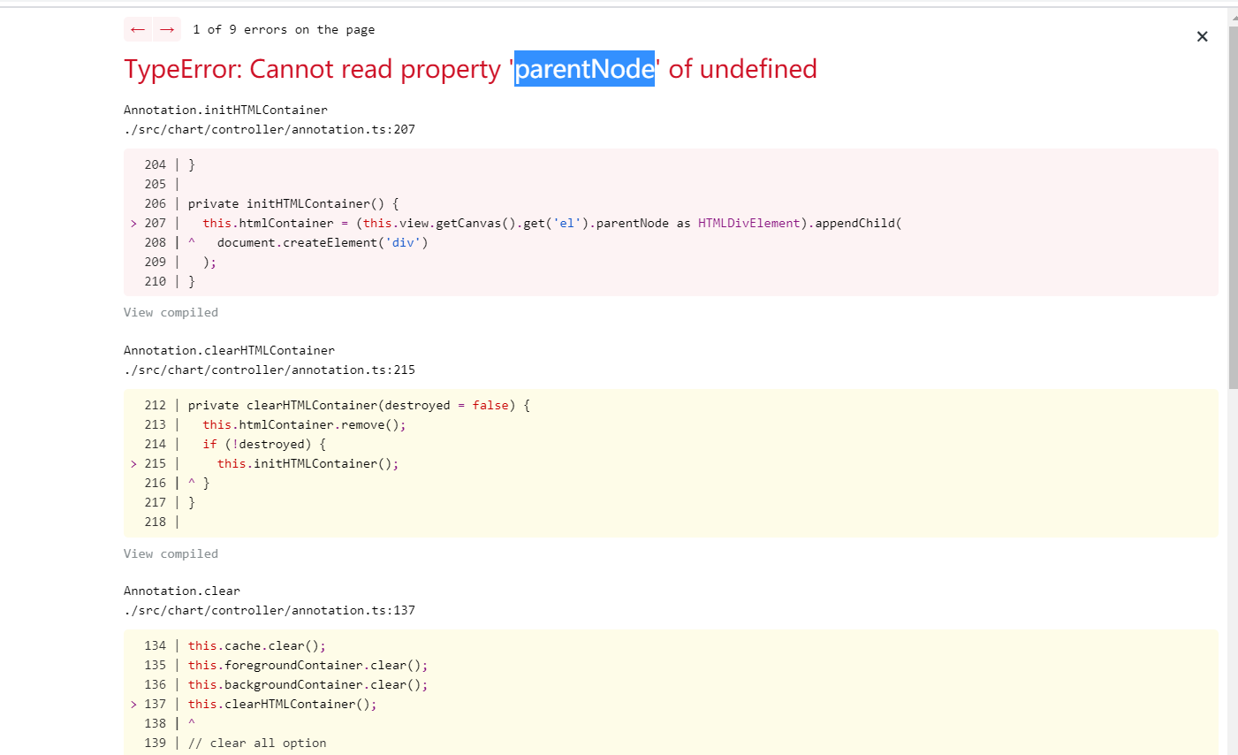The height and width of the screenshot is (755, 1238).
Task: Click the Annotation.initHTMLContainer stack frame label
Action: point(225,110)
